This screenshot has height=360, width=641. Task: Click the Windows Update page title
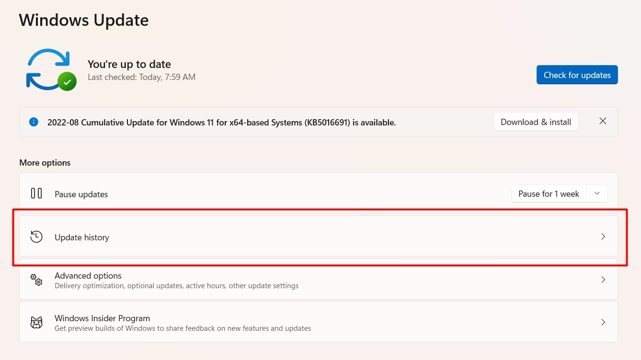pos(84,20)
